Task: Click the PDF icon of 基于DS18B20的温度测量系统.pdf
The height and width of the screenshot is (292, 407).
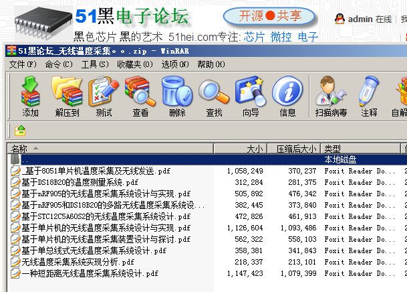Action: [15, 182]
